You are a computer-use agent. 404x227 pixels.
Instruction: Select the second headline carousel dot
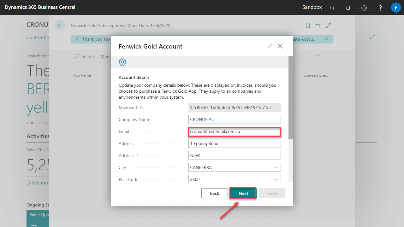point(32,123)
